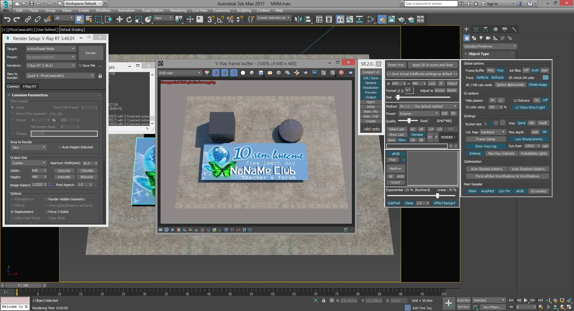Toggle the Displacement checkbox

[12, 212]
